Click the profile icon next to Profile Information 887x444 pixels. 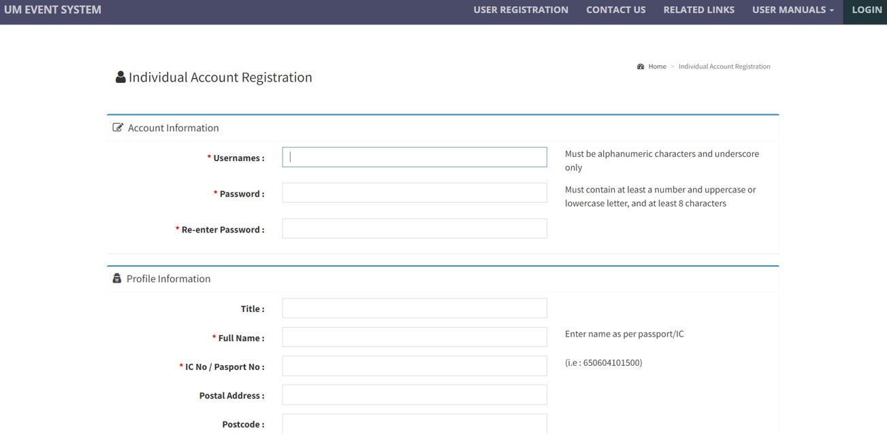tap(116, 279)
